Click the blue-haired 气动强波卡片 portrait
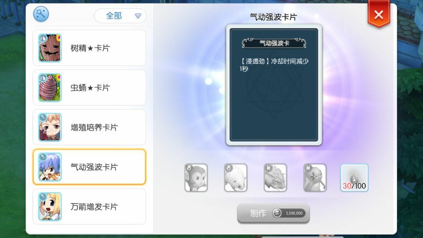The height and width of the screenshot is (238, 423). (x=50, y=167)
